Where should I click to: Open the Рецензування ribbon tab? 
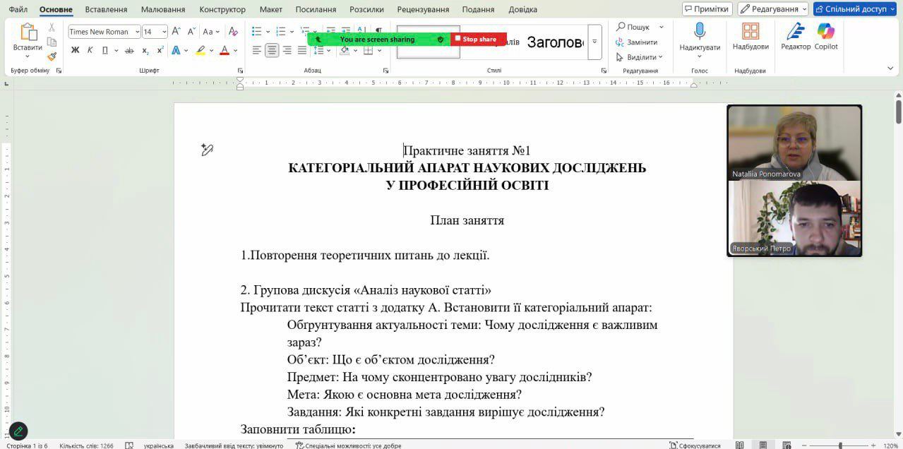422,9
